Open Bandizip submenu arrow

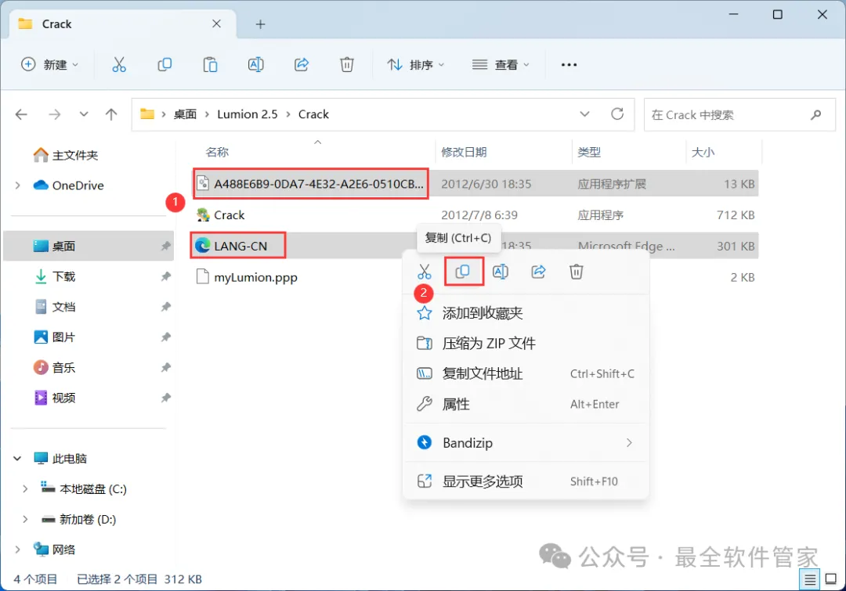tap(629, 443)
